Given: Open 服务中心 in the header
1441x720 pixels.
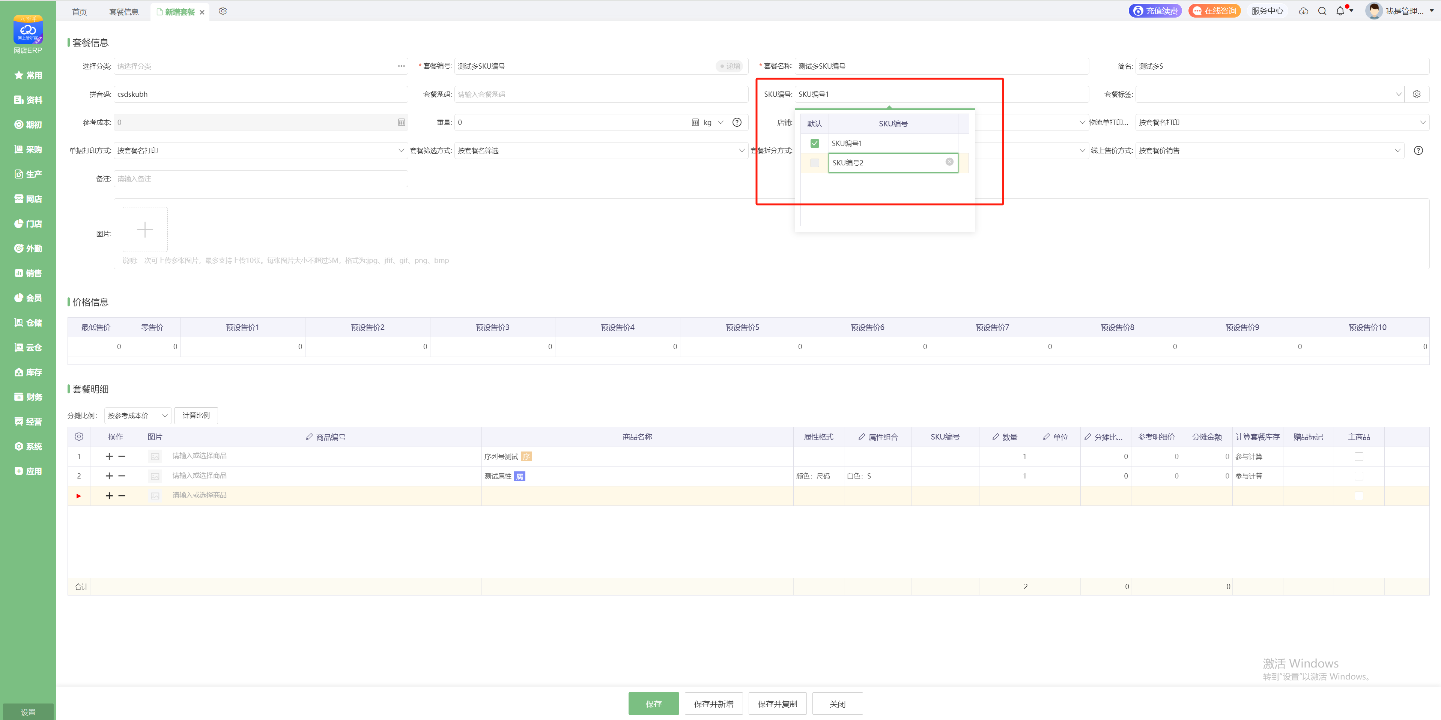Looking at the screenshot, I should click(x=1267, y=10).
